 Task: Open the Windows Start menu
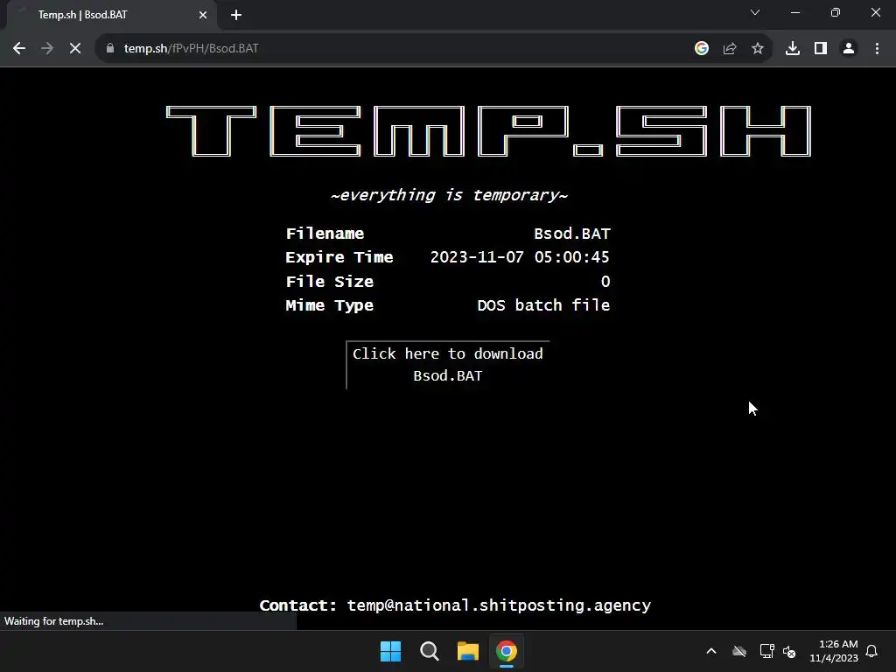coord(391,651)
